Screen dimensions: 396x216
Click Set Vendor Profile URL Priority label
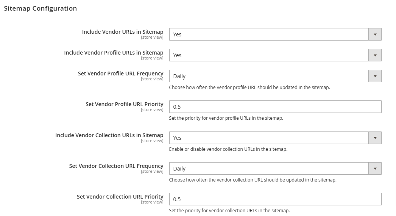click(125, 104)
